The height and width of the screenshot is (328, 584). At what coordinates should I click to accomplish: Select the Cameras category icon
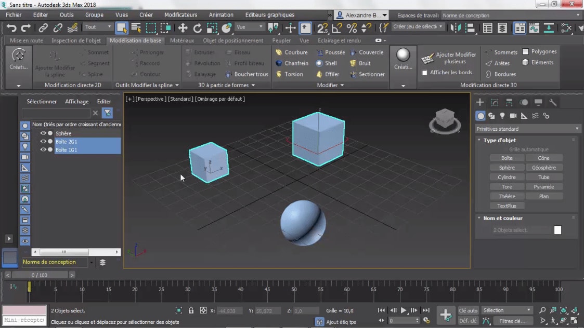[513, 116]
